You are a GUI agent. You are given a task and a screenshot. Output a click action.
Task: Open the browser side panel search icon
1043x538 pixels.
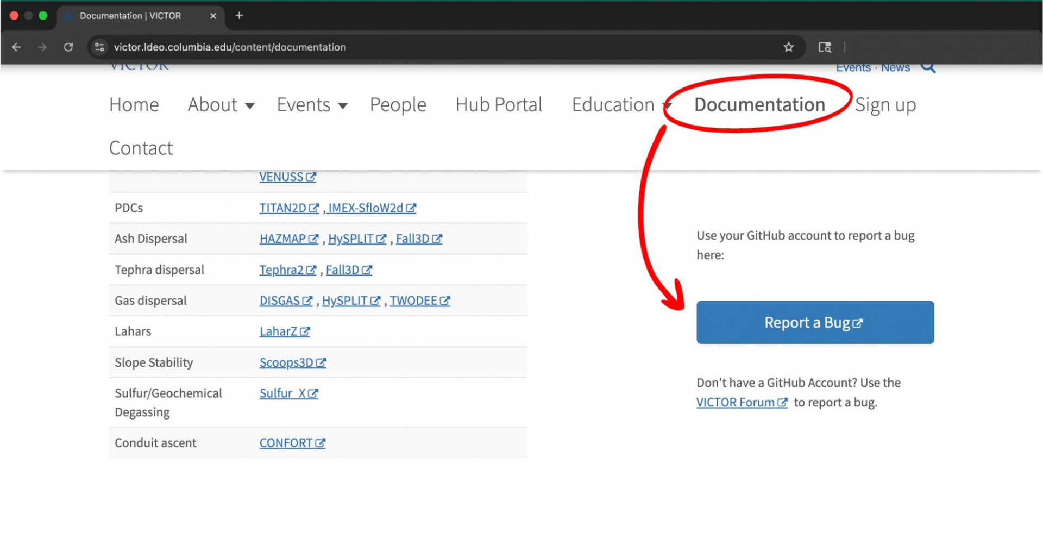(x=825, y=47)
